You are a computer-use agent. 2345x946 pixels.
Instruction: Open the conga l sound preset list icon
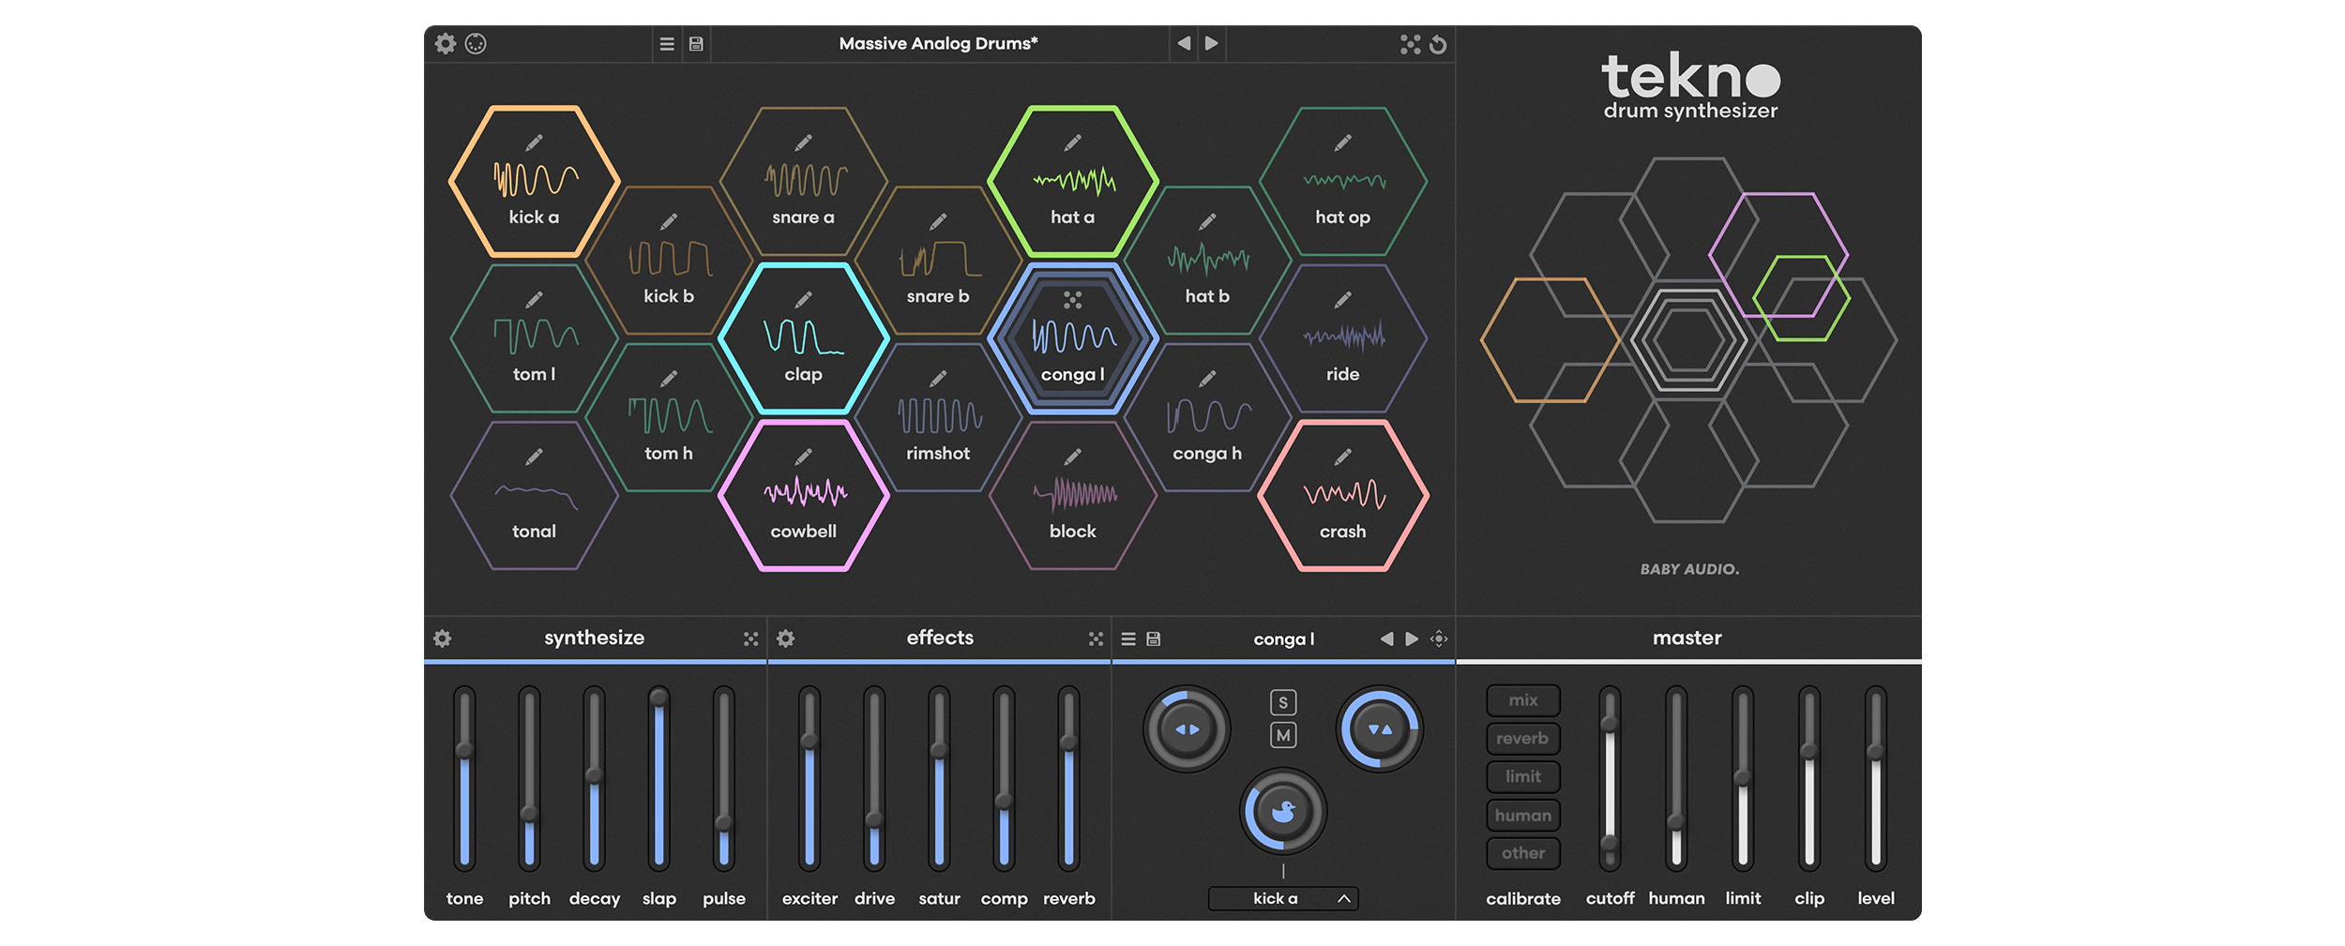[1128, 638]
